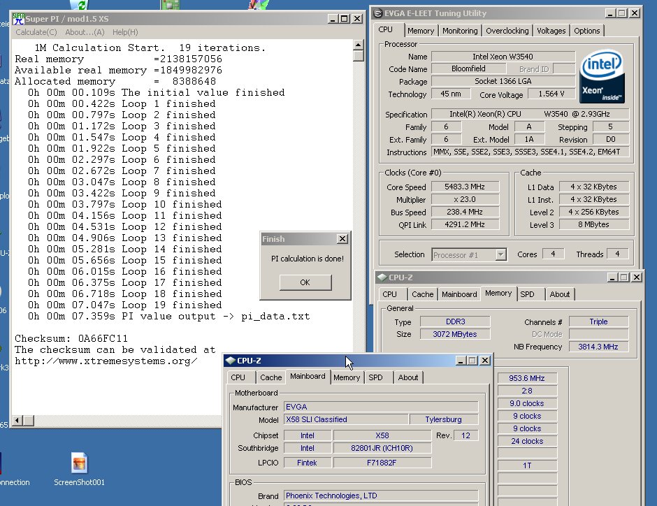Expand the Processor #1 selection dropdown
657x506 pixels.
coord(500,254)
